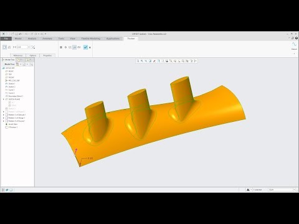Select Sketch 2 in the model tree

10,86
